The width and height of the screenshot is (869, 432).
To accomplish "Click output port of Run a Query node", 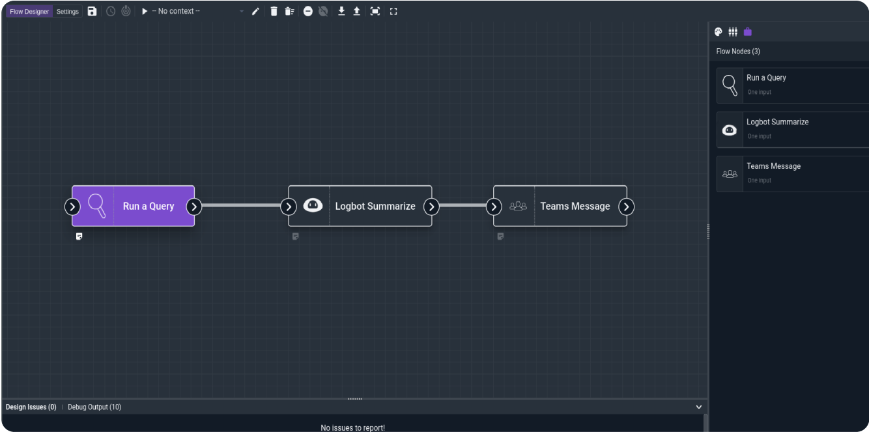I will point(194,207).
